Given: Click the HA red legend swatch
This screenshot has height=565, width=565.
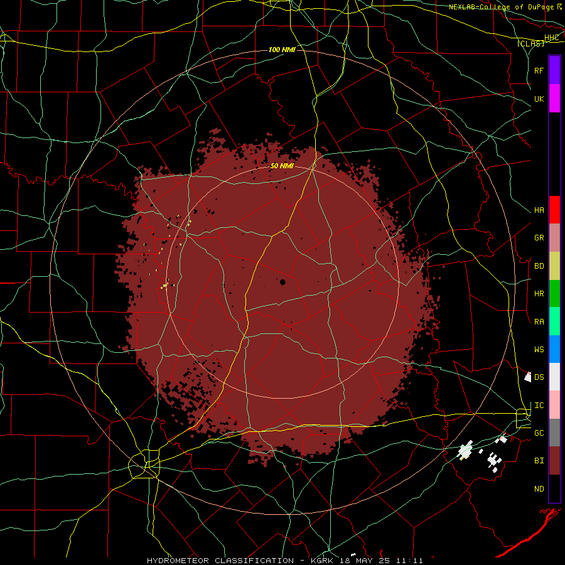Looking at the screenshot, I should (x=554, y=210).
